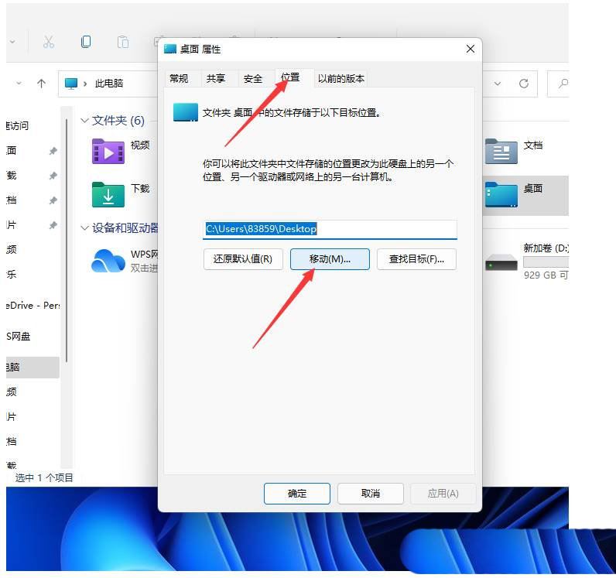Click the 视频 folder label

140,145
